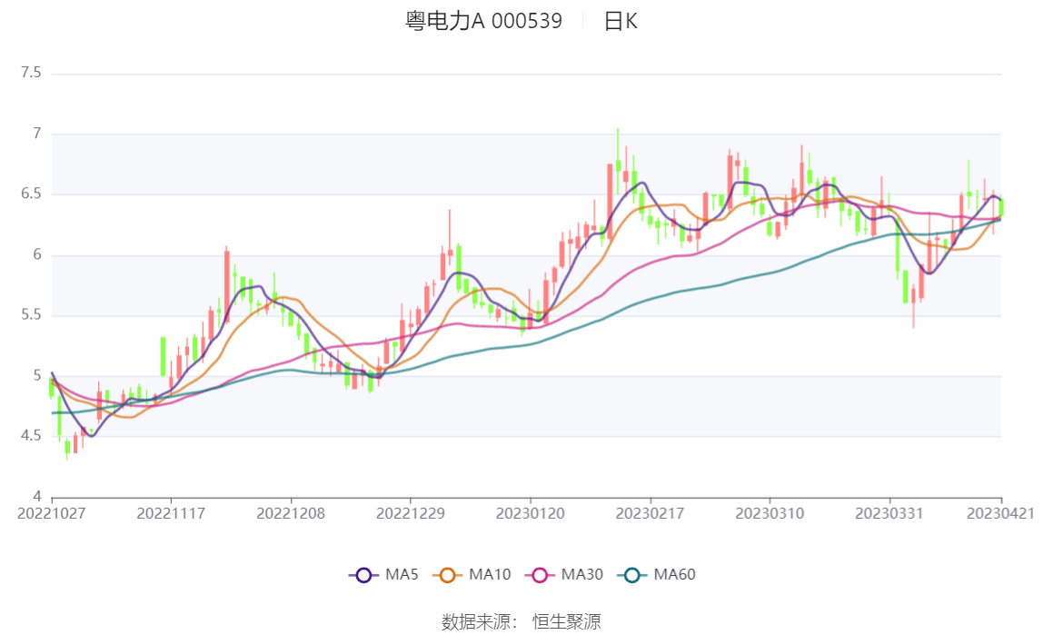
Task: Click the y-axis value 7.5
Action: point(31,73)
